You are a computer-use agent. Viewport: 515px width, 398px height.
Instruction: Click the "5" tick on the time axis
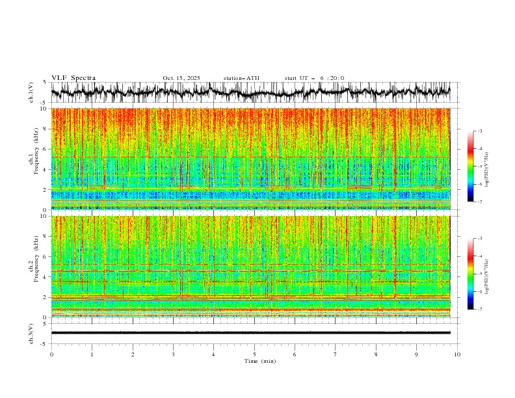pos(254,354)
